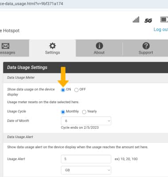Click the 'Usage Cycle' label
The height and width of the screenshot is (177, 168).
click(x=17, y=112)
